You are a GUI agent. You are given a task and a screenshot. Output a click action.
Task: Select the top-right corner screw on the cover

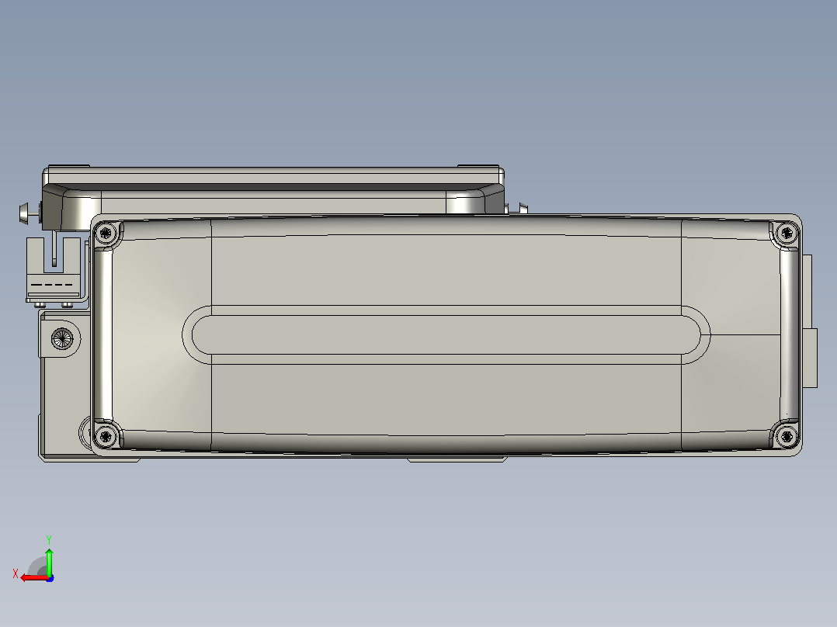[787, 233]
